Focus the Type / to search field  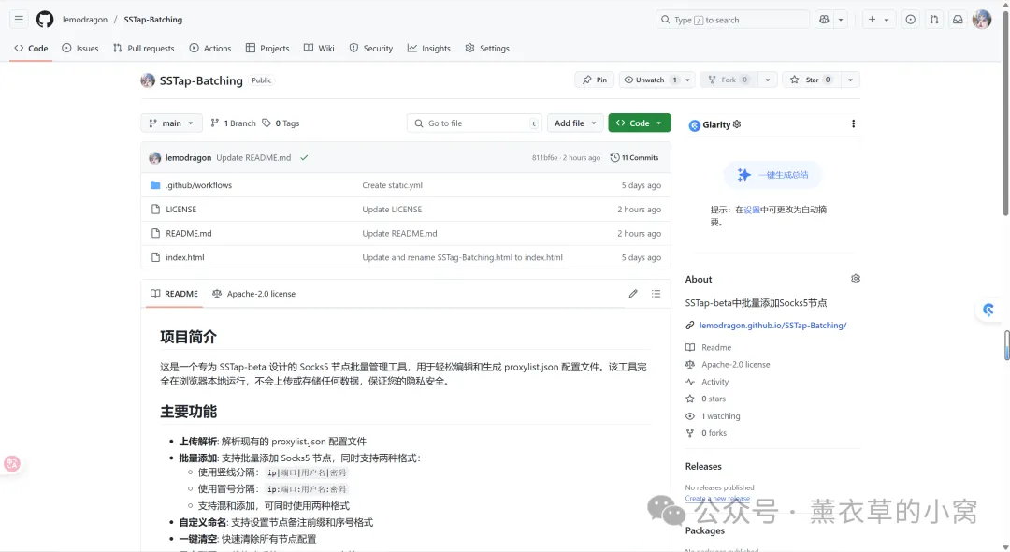coord(732,20)
